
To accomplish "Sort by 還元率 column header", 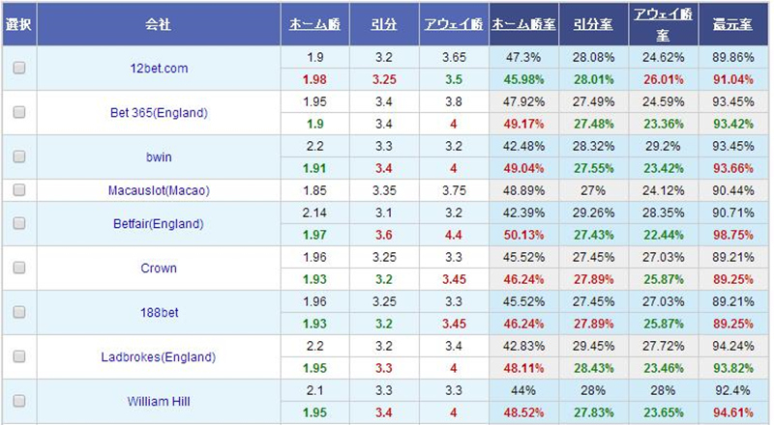I will point(732,24).
